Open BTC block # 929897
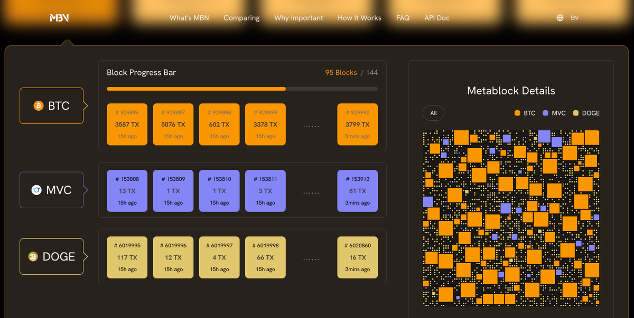Image resolution: width=634 pixels, height=318 pixels. click(x=173, y=124)
